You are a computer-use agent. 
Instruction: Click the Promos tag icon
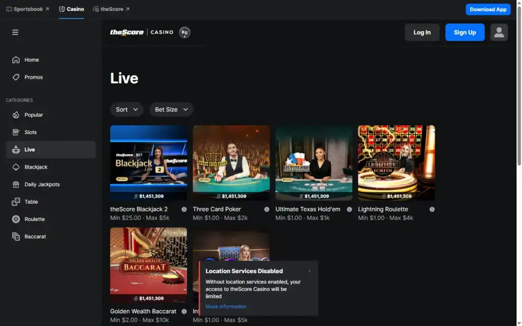16,77
